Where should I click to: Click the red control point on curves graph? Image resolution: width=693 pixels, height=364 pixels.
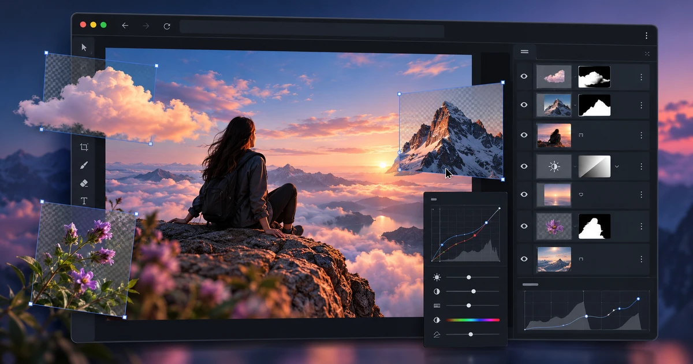[475, 235]
